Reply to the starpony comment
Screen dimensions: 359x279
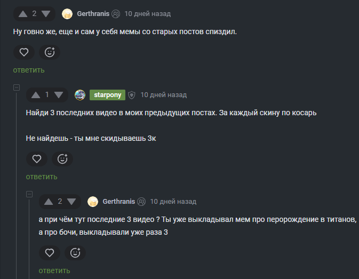(42, 177)
